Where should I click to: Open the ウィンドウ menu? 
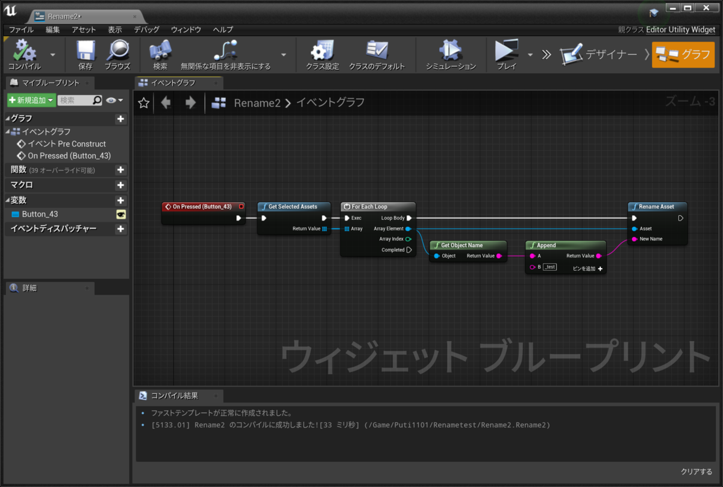point(186,30)
